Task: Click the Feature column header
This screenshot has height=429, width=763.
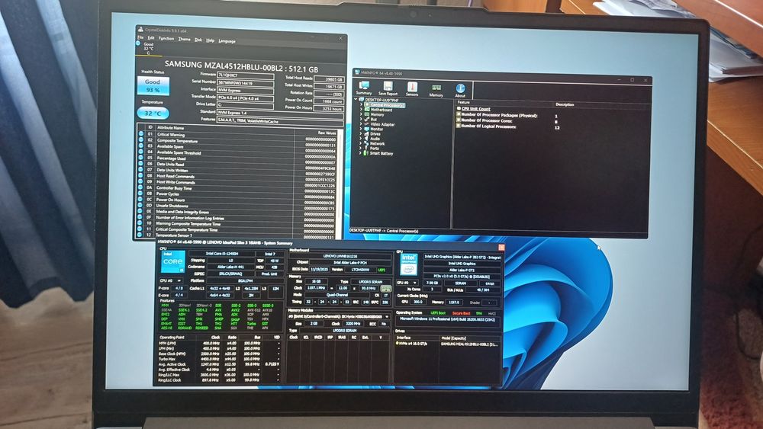Action: [463, 103]
